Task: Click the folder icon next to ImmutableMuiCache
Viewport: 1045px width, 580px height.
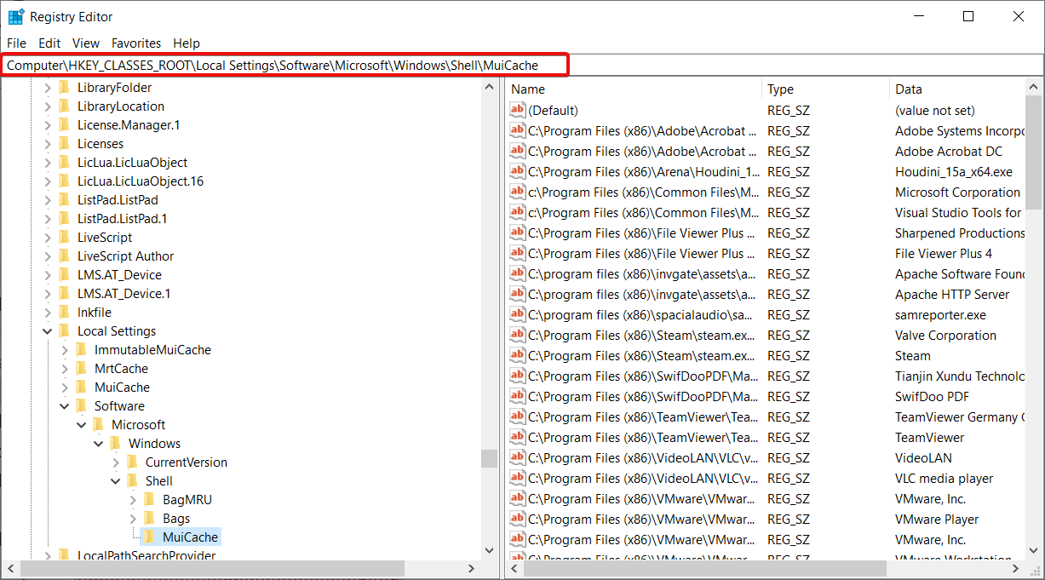Action: point(81,350)
